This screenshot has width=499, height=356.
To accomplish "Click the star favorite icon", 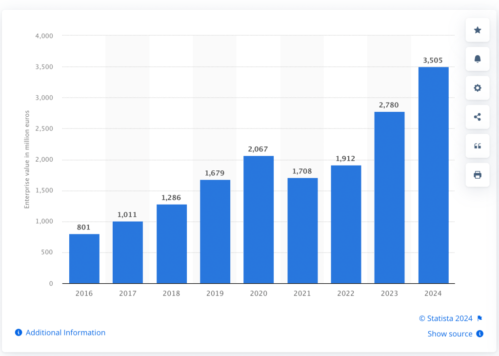I will [x=478, y=30].
